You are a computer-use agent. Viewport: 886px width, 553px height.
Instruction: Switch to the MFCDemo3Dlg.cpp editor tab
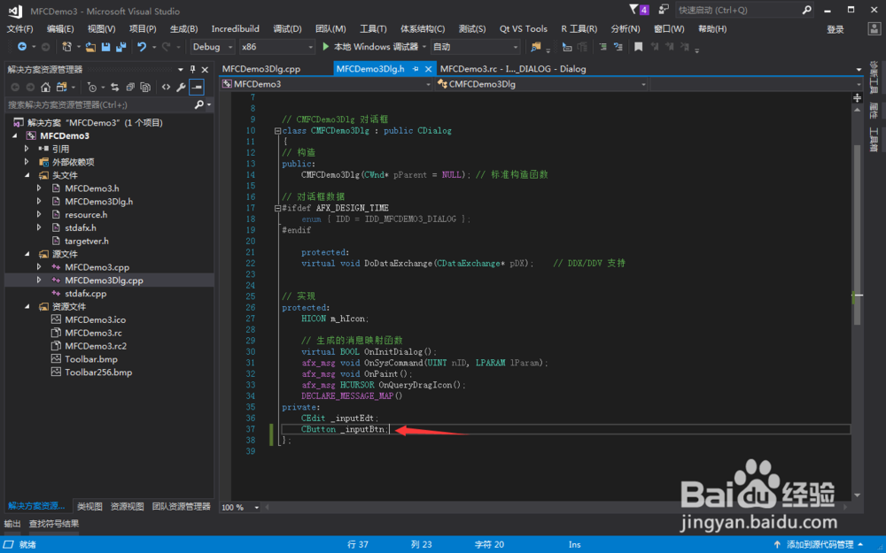[261, 69]
